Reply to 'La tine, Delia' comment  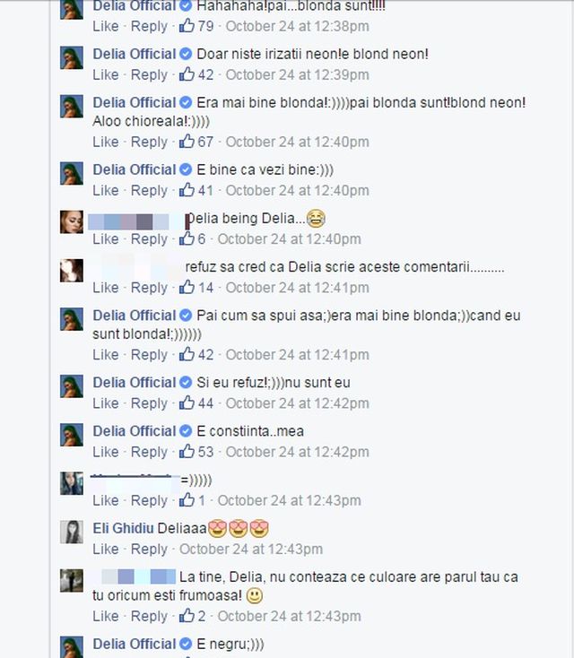tap(149, 616)
